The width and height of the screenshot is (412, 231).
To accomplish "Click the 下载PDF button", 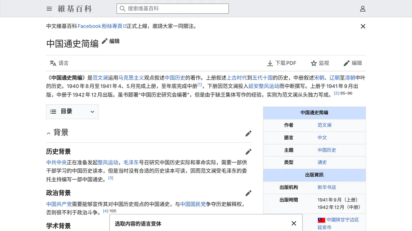I will click(x=282, y=63).
